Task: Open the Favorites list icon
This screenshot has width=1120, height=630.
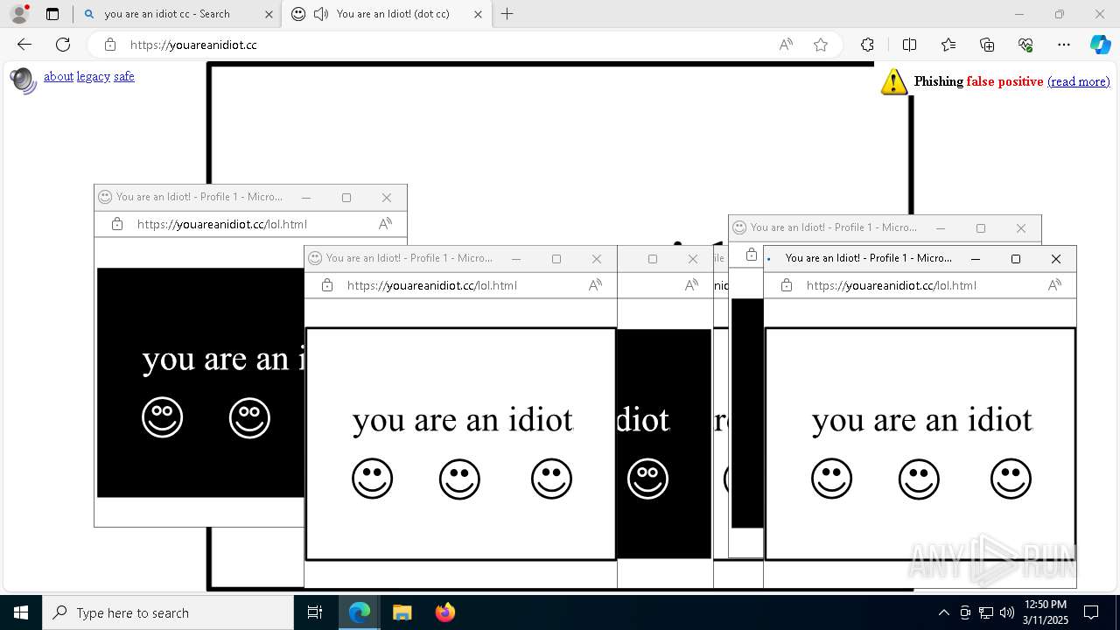Action: [x=948, y=45]
